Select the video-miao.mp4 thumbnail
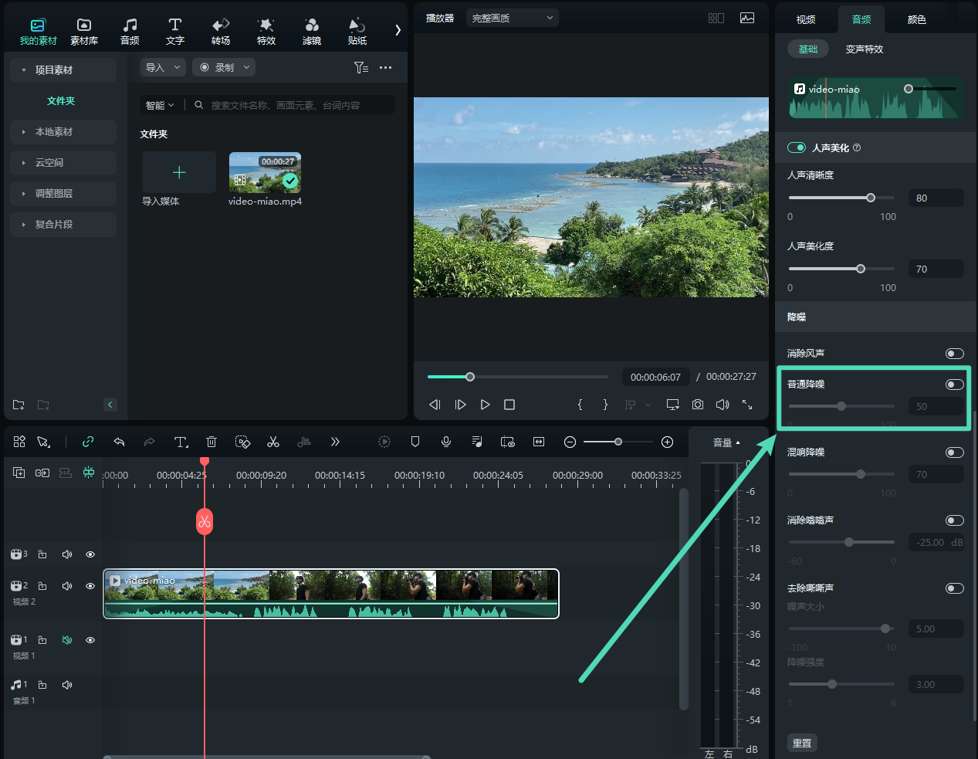The width and height of the screenshot is (978, 759). 265,172
